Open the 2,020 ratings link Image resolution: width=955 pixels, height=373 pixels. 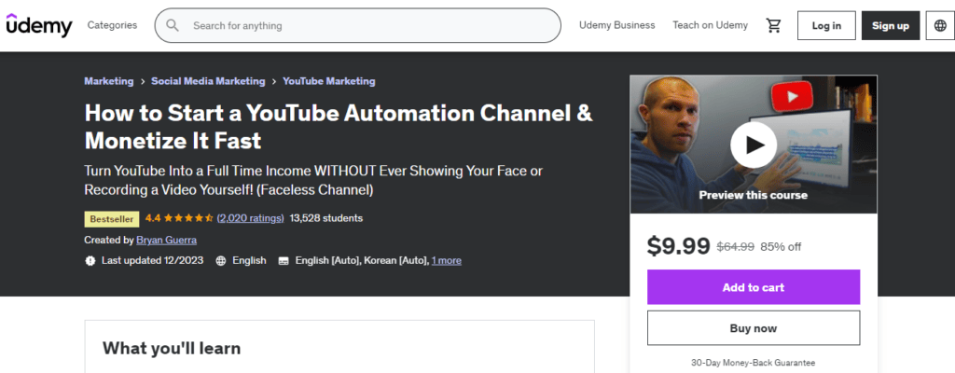[x=250, y=217]
